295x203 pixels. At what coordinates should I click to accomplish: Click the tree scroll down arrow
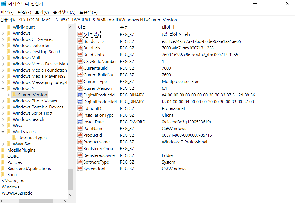71,195
